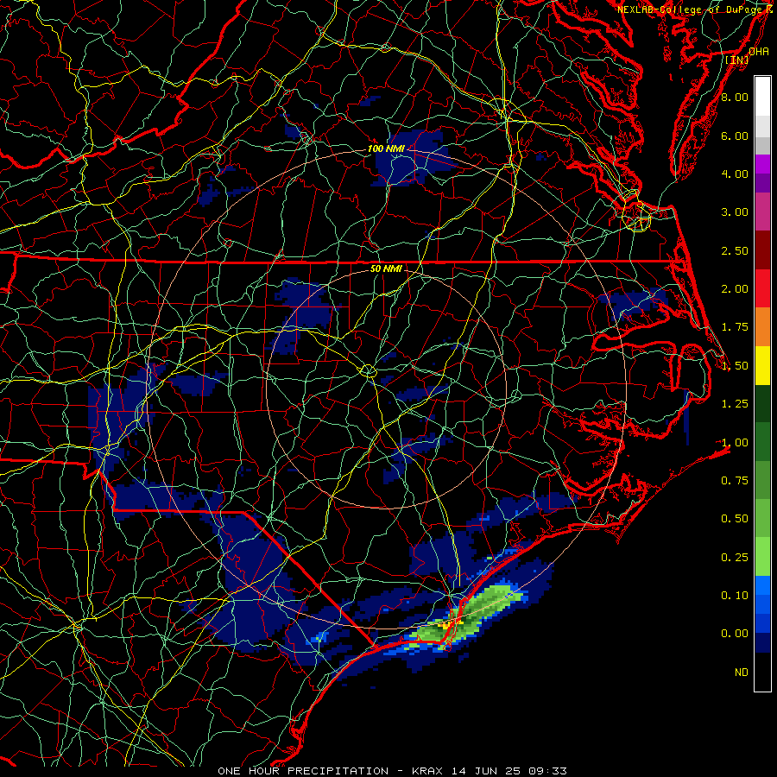Screen dimensions: 777x777
Task: Click the red 2.00 inch legend swatch
Action: pos(762,288)
